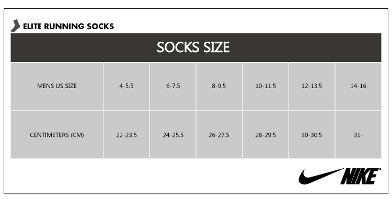Select the CENTIMETERS (CM) row label
The image size is (392, 199).
coord(57,135)
